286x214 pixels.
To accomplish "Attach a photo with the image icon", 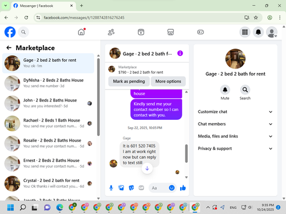I will coord(121,188).
